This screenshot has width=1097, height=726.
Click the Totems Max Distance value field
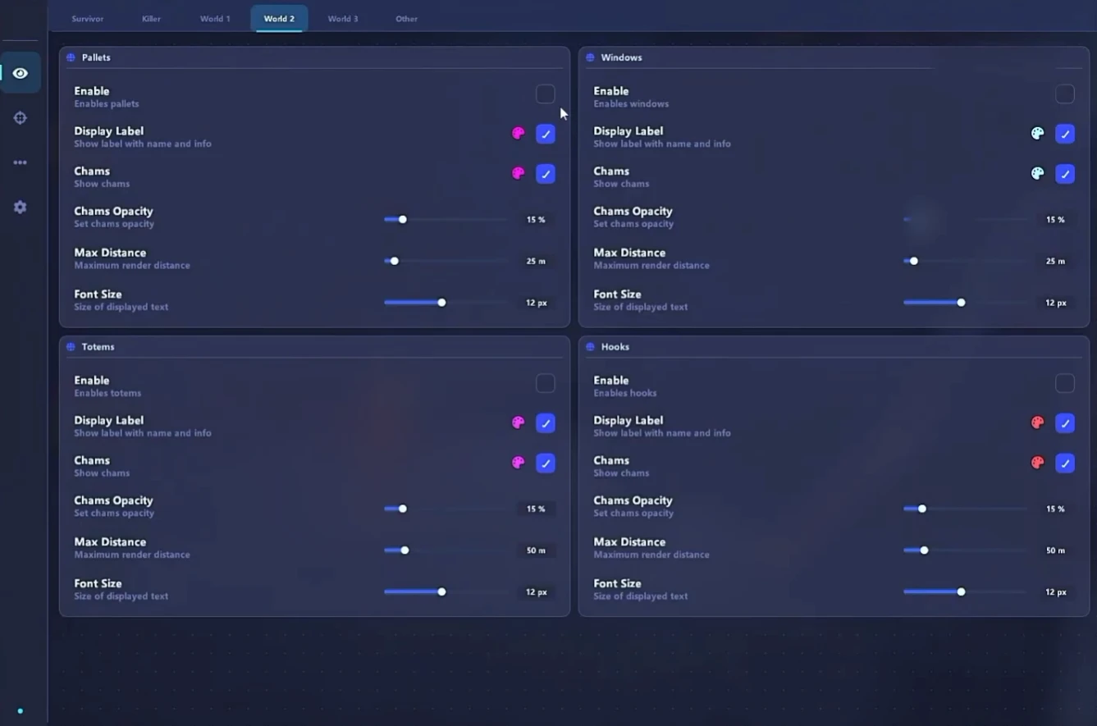point(536,550)
